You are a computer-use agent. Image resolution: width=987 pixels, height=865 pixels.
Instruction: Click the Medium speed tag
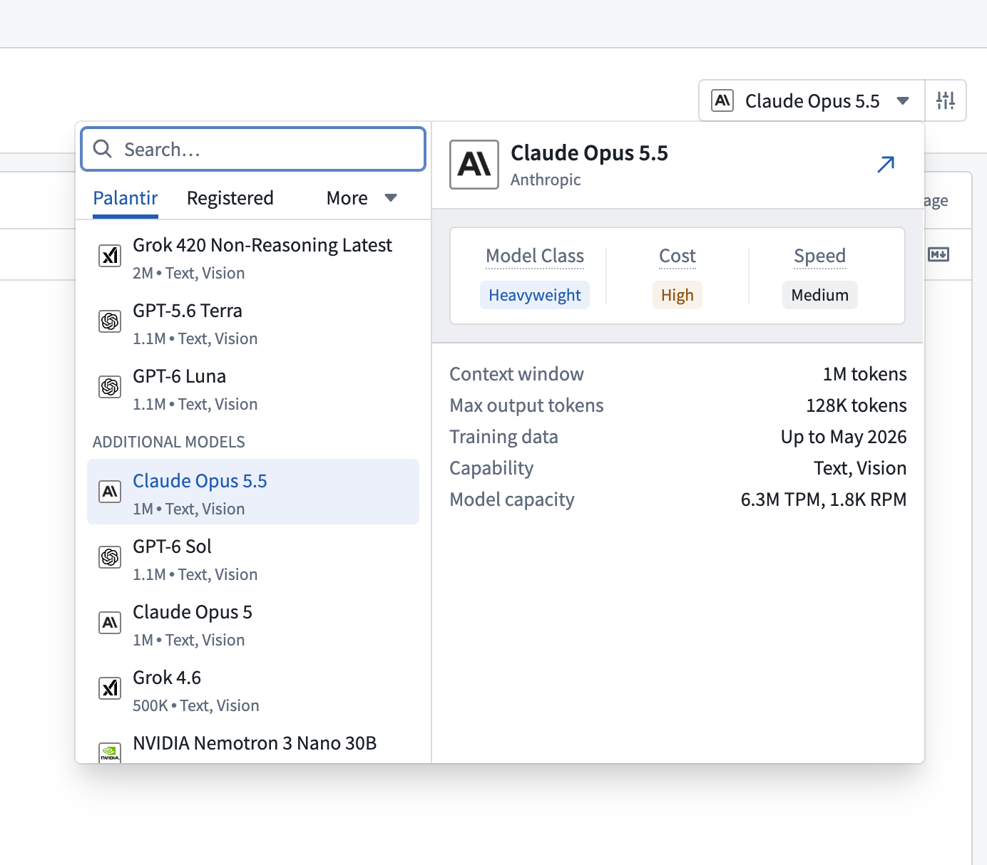pyautogui.click(x=820, y=295)
